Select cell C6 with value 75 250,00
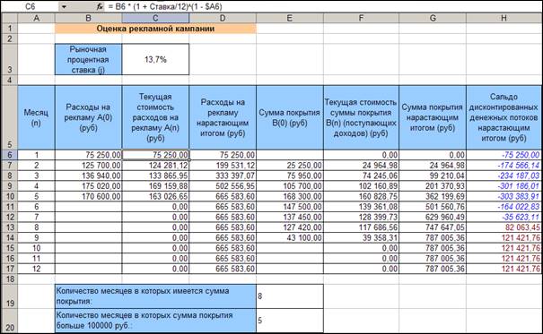The height and width of the screenshot is (334, 543). (155, 155)
